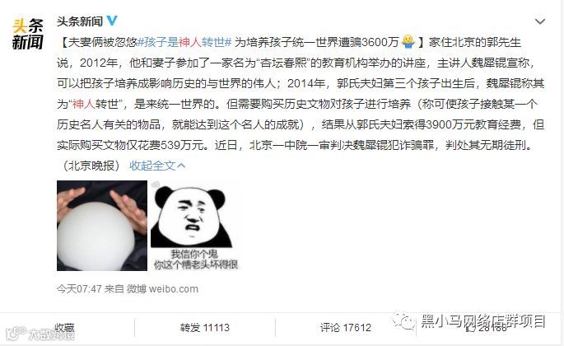The image size is (564, 346).
Task: Open hashtag #孩子是神人转世#
Action: click(x=184, y=42)
